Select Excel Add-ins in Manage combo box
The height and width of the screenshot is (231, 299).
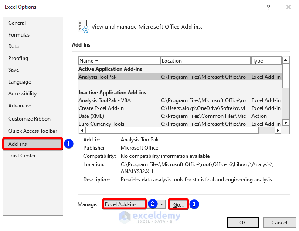tap(124, 204)
